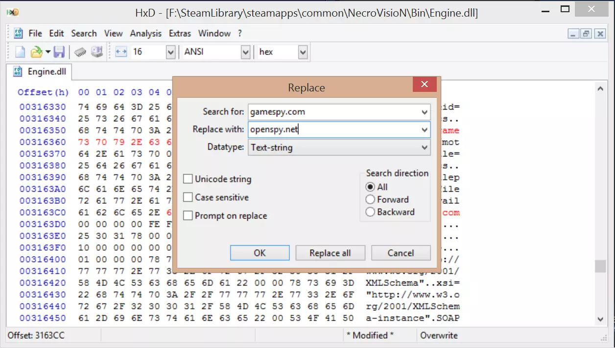The image size is (615, 348).
Task: Open the ? help menu
Action: pos(240,33)
